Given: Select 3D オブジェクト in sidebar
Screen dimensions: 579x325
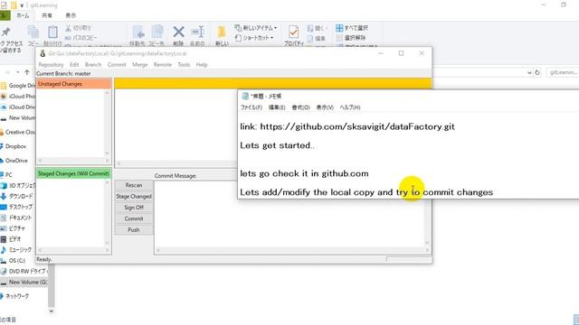Looking at the screenshot, I should coord(18,185).
